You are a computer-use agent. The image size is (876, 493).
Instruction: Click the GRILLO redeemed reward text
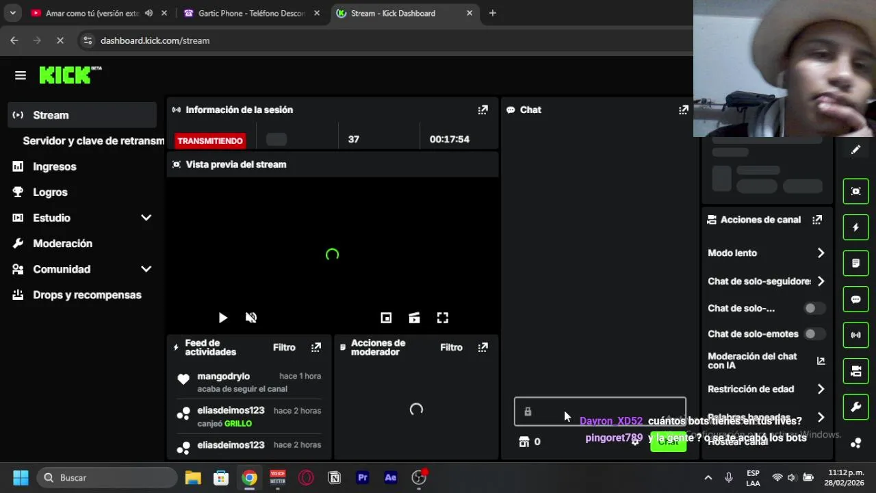click(x=238, y=424)
